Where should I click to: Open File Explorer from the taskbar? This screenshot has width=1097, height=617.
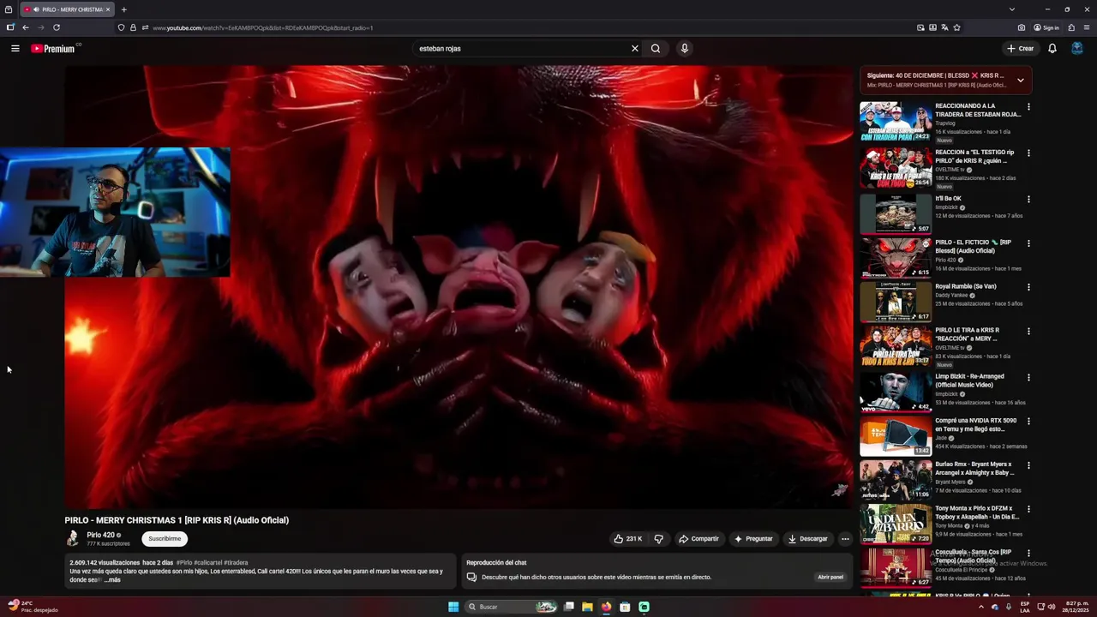587,607
